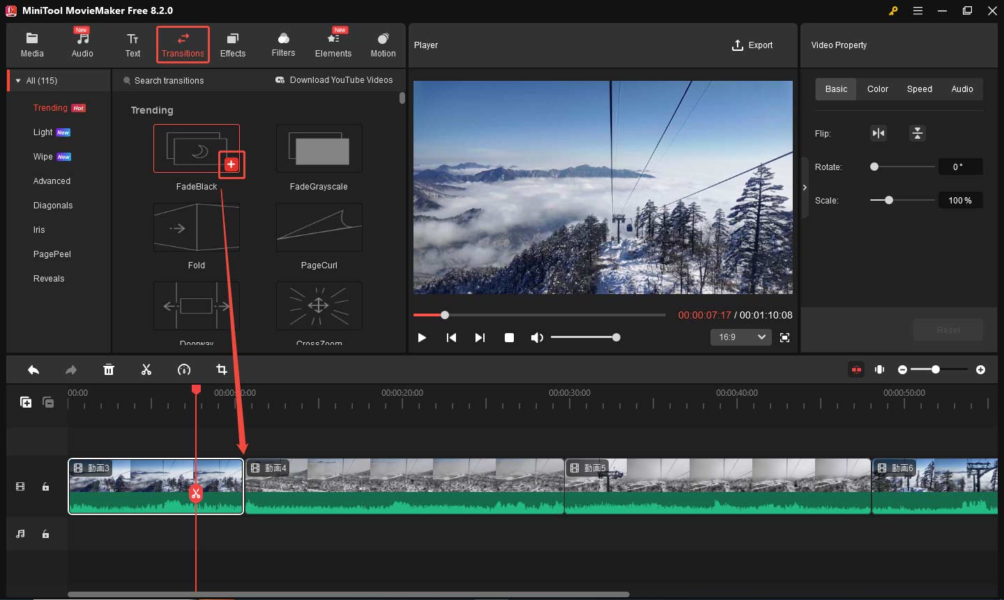Click the Scale percentage value field
The image size is (1004, 600).
coord(960,200)
